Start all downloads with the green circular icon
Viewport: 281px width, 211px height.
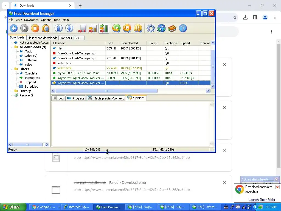tap(116, 28)
